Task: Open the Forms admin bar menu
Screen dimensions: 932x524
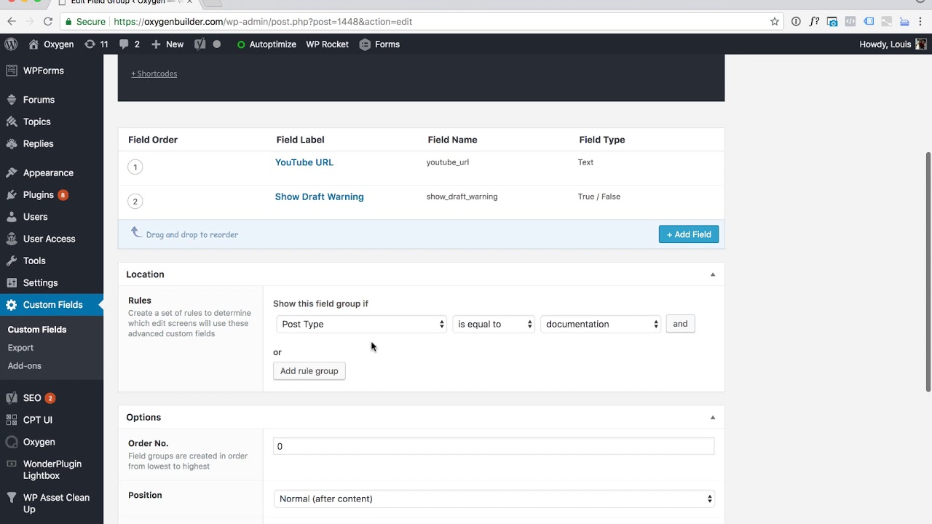Action: [x=379, y=44]
